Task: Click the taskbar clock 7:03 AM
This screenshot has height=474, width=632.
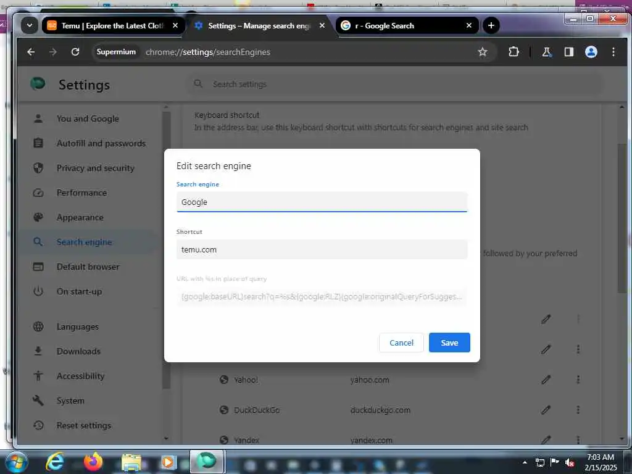Action: (600, 457)
